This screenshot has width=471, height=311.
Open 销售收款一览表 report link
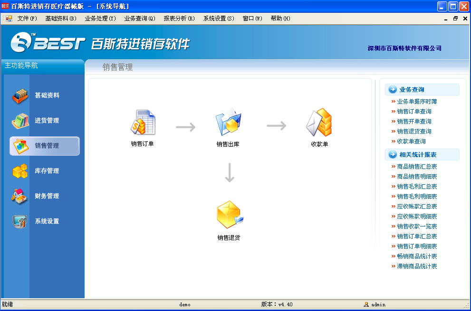pos(417,226)
